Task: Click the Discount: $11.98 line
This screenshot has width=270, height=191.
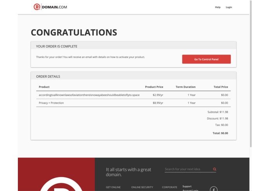Action: point(217,119)
